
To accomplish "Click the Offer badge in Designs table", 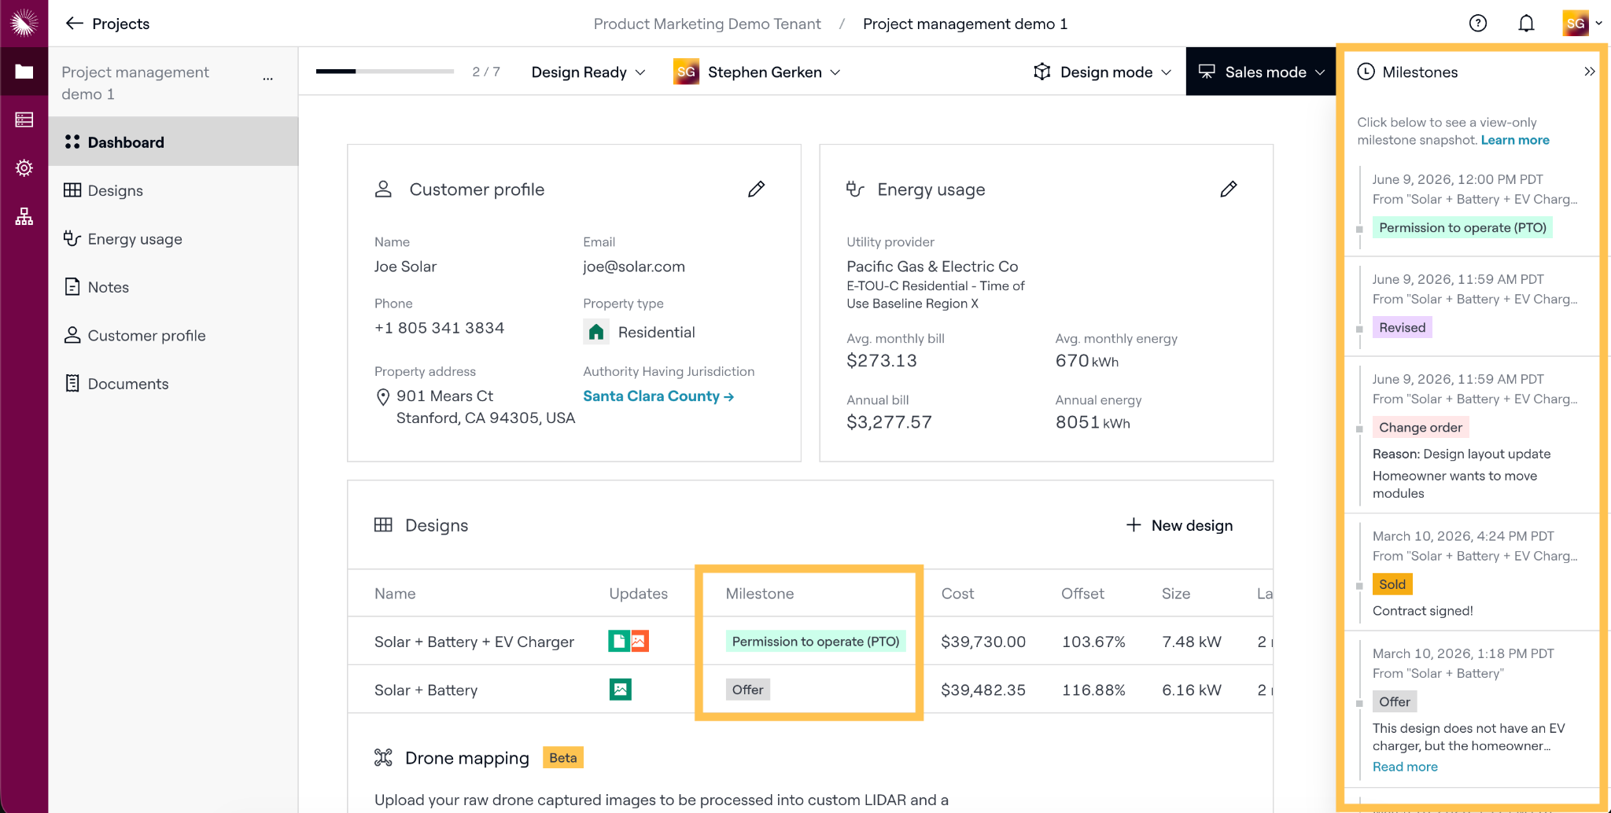I will coord(747,690).
